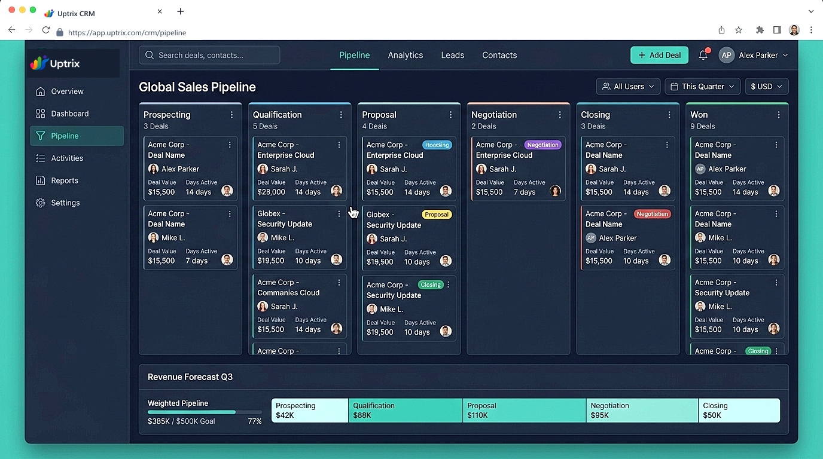
Task: Open Closing column options menu
Action: 669,115
